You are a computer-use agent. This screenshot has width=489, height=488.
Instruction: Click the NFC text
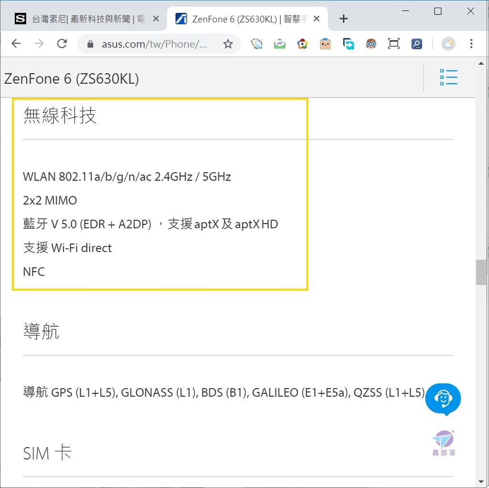[34, 272]
